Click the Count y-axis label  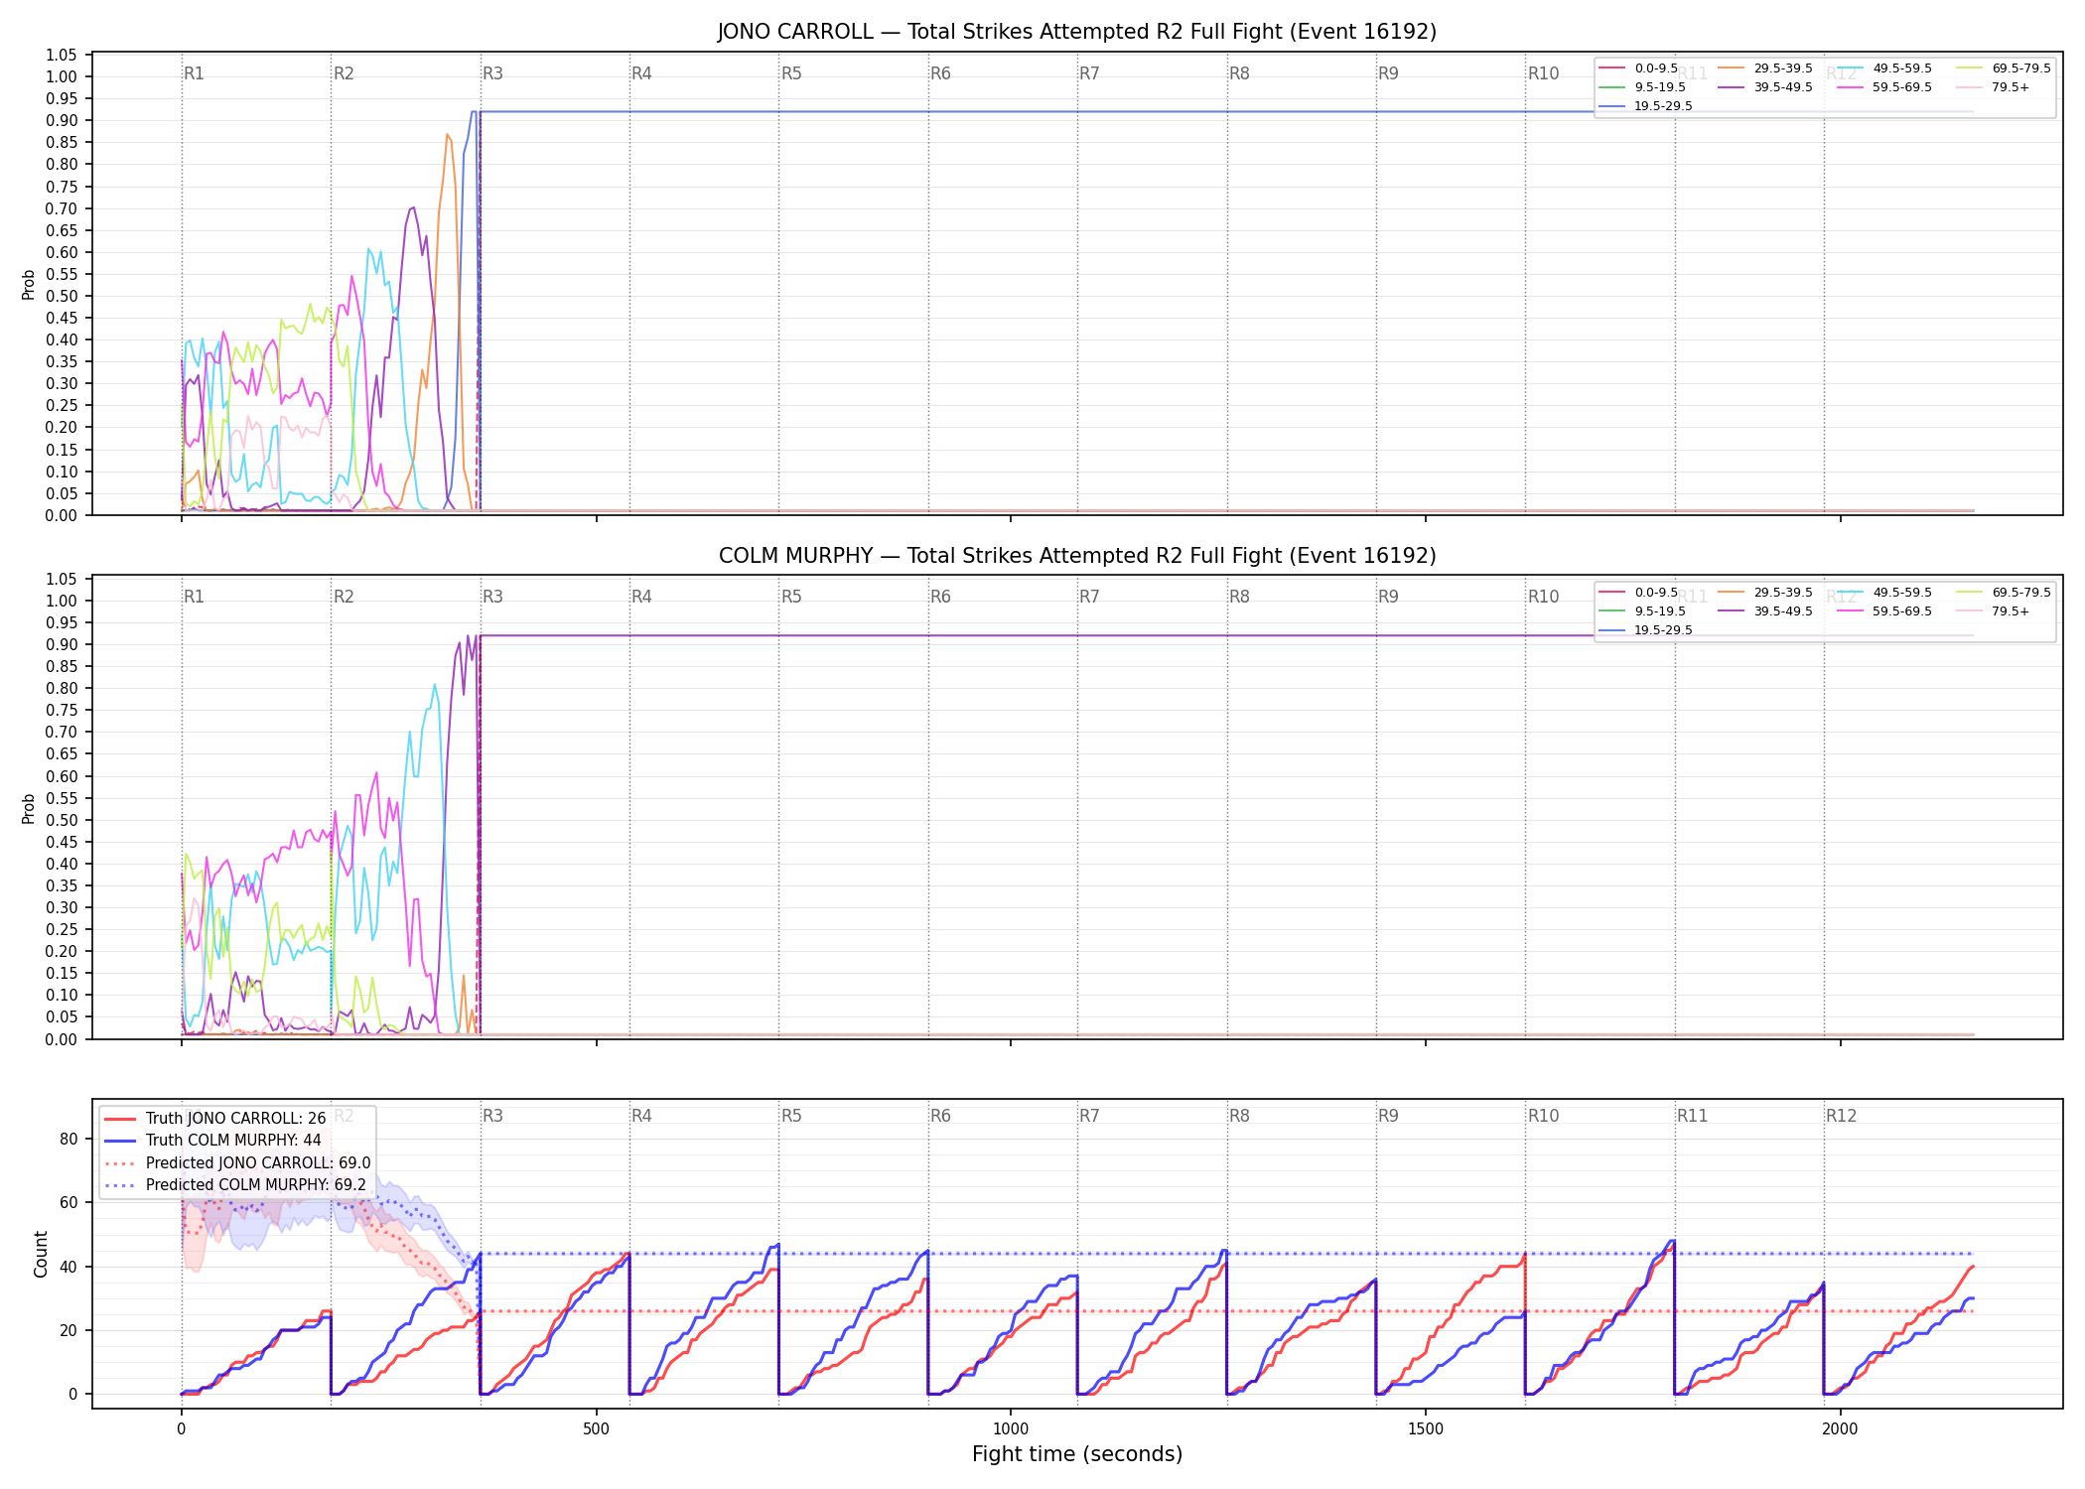[41, 1254]
